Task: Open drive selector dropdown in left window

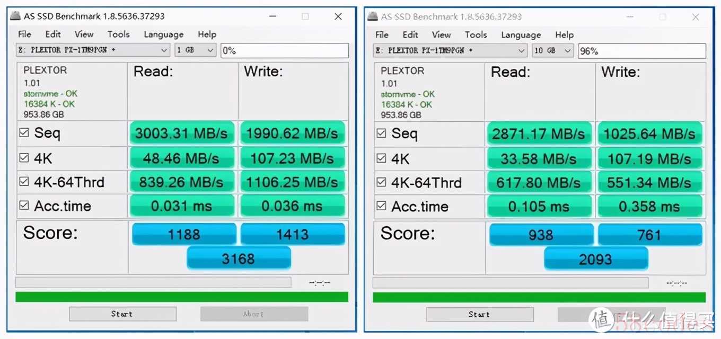Action: 93,50
